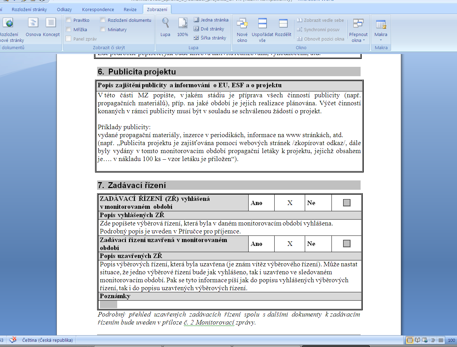The image size is (457, 347).
Task: Click Obnovit pozici okna
Action: pos(320,39)
